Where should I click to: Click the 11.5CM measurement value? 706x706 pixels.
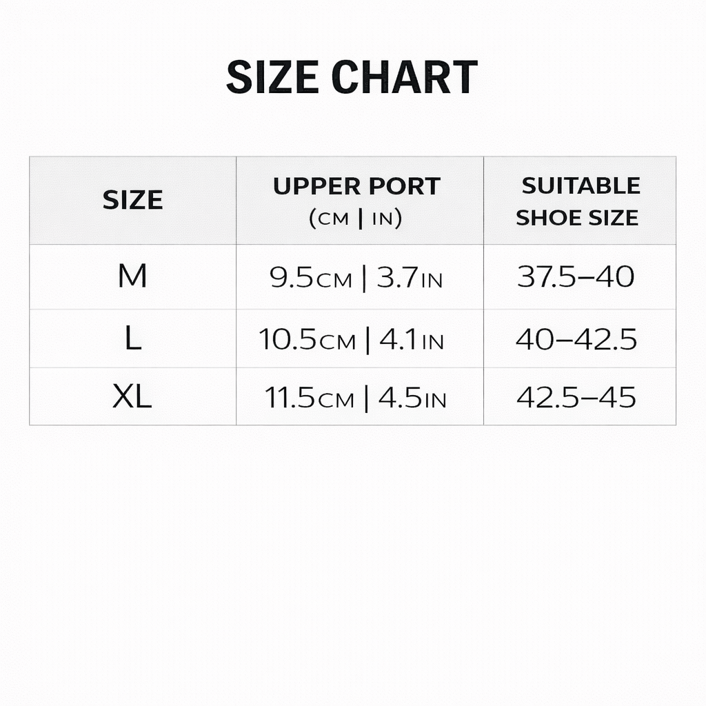point(310,399)
